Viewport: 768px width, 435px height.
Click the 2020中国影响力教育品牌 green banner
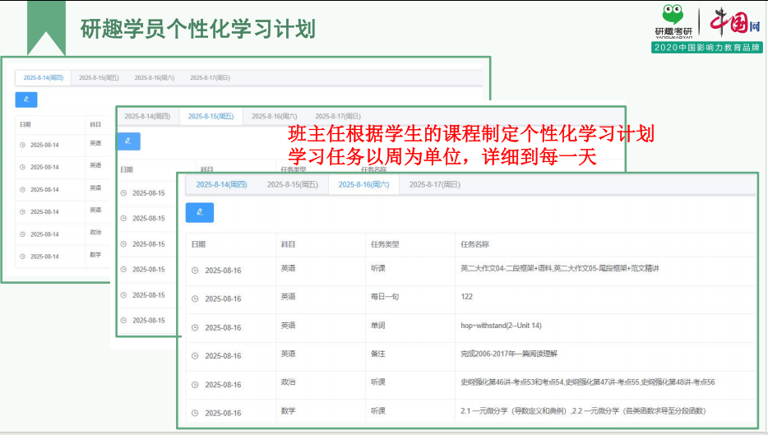[707, 48]
